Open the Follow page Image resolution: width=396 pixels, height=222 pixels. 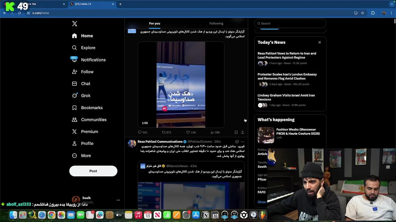[83, 72]
